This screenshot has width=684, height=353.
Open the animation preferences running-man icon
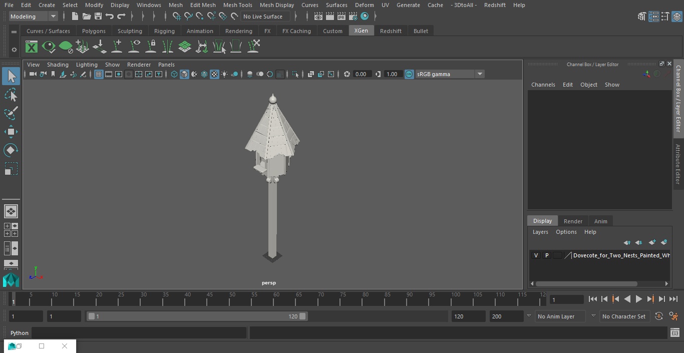673,316
